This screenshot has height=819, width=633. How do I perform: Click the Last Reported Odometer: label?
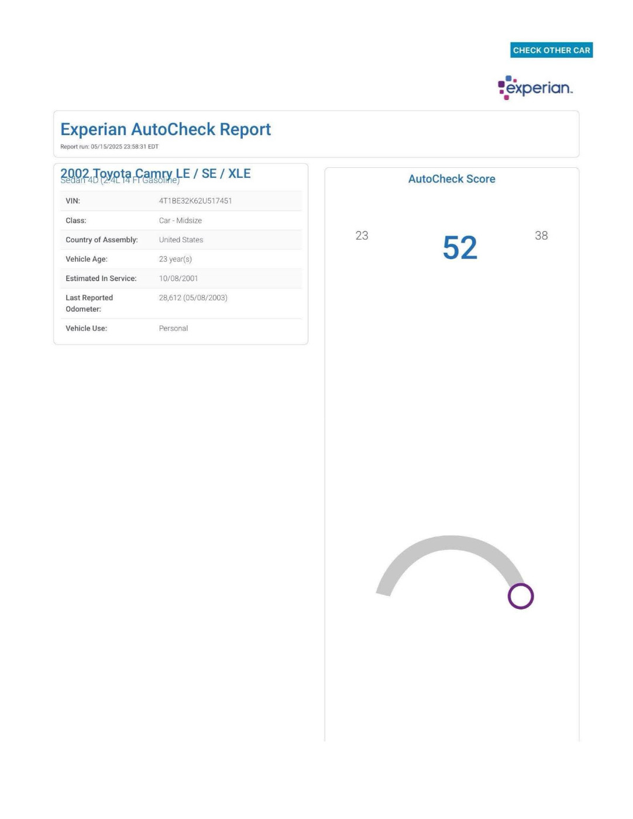pyautogui.click(x=89, y=303)
